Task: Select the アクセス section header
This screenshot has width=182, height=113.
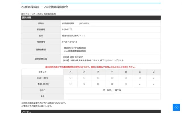Action: 27,112
